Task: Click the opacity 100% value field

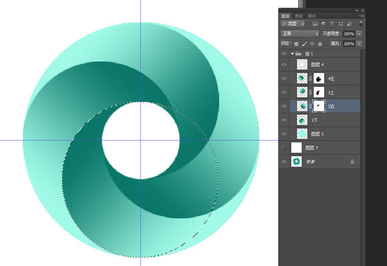Action: 349,34
